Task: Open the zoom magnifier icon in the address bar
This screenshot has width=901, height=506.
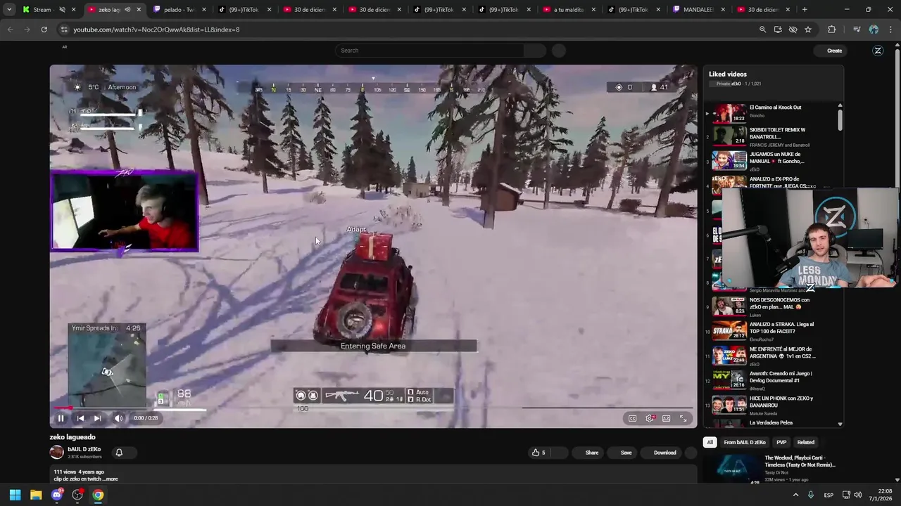Action: (762, 30)
